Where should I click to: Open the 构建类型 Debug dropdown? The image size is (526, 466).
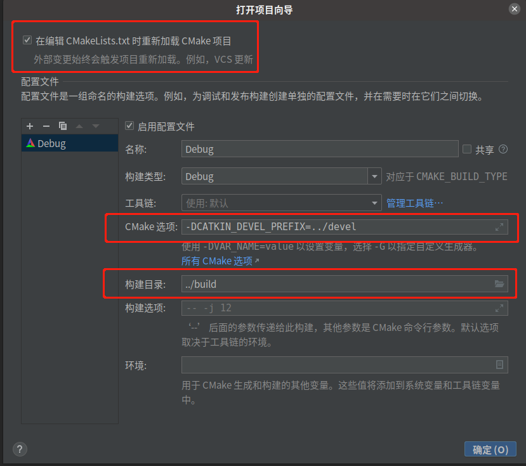pyautogui.click(x=374, y=176)
